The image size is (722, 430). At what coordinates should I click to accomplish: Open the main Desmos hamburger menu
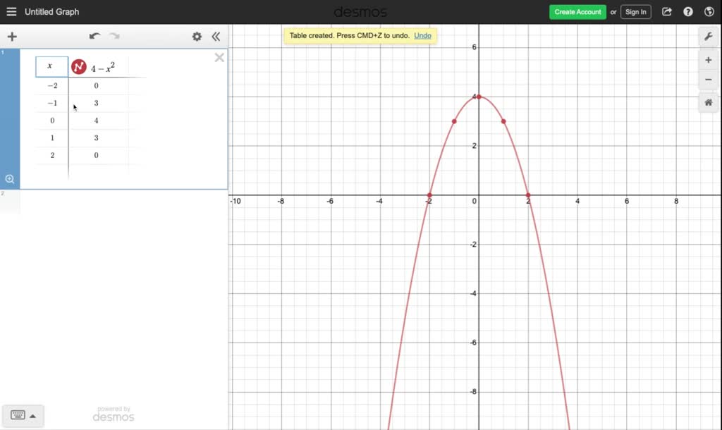[x=11, y=11]
